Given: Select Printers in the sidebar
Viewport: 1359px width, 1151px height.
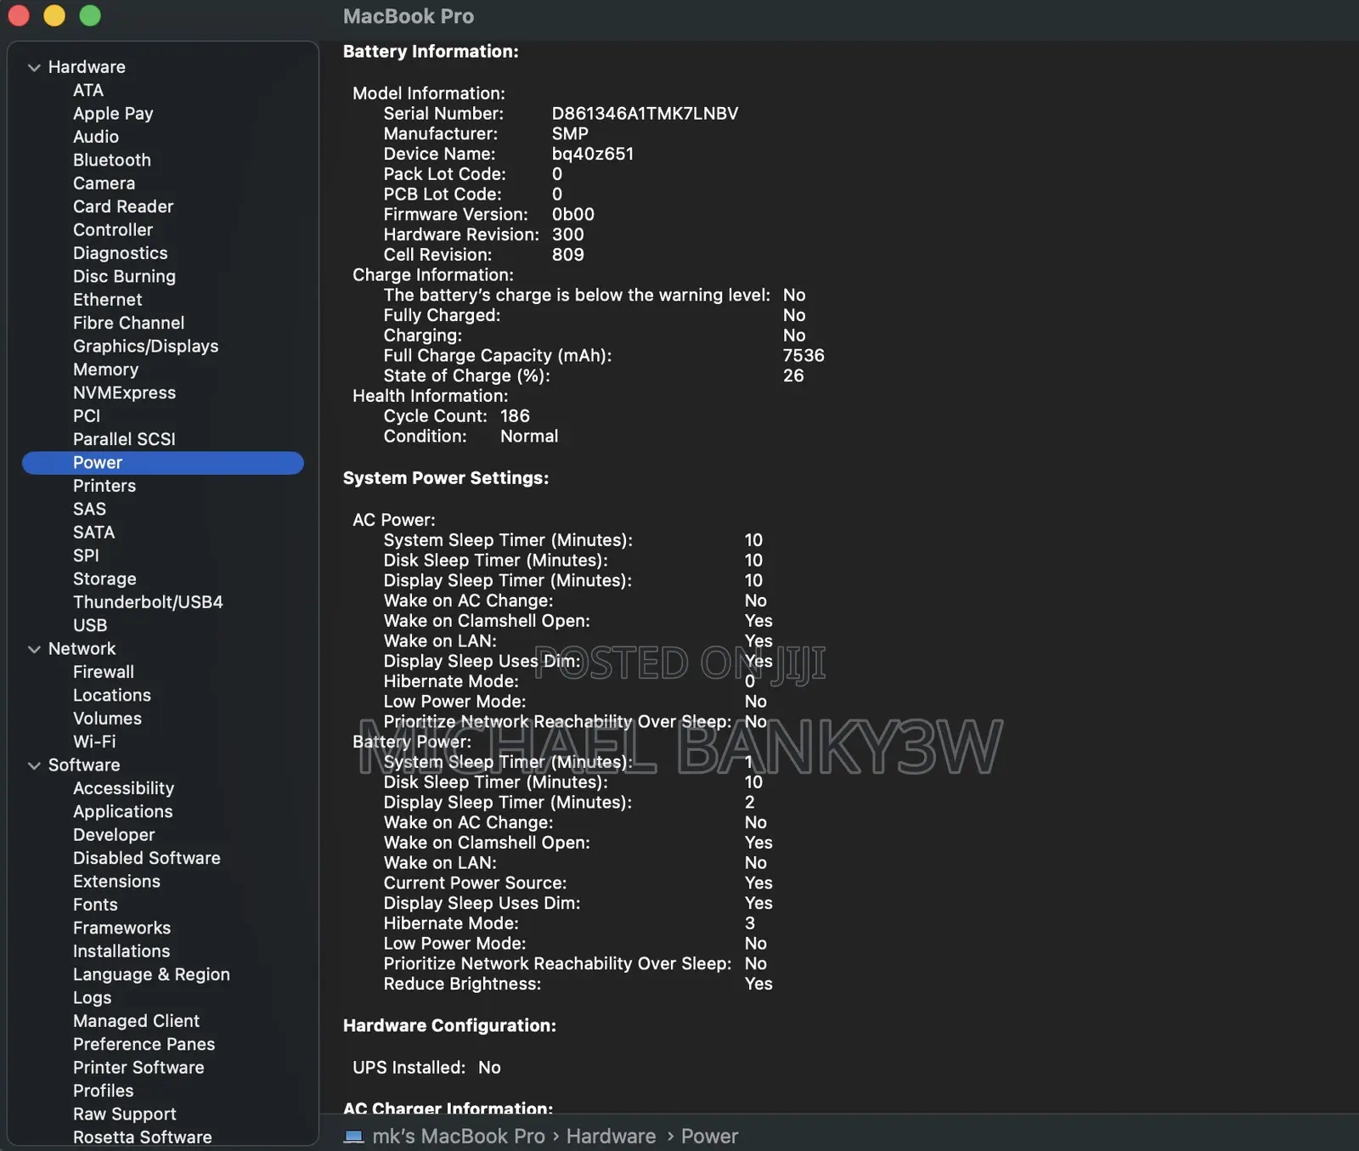Looking at the screenshot, I should pyautogui.click(x=104, y=486).
